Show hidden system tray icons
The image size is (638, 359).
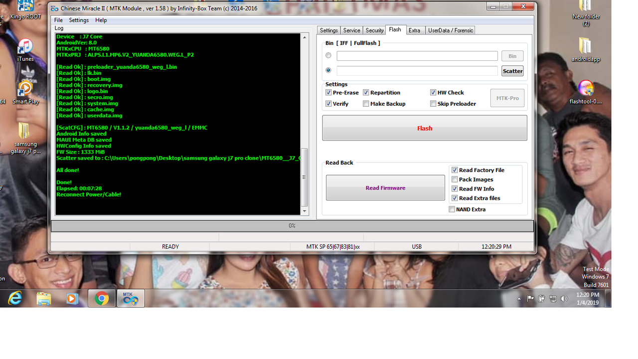[x=519, y=299]
